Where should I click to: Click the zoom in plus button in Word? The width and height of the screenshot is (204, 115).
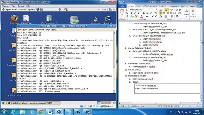198,106
